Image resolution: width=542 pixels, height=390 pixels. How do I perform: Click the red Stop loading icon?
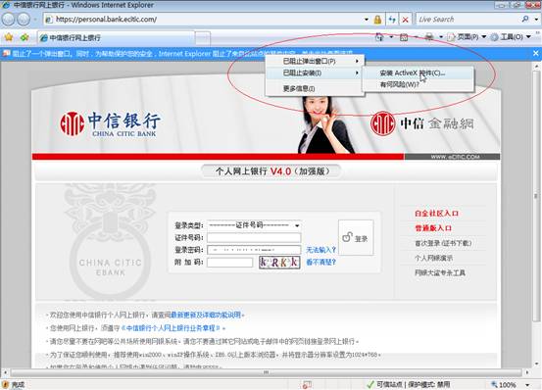click(x=406, y=20)
